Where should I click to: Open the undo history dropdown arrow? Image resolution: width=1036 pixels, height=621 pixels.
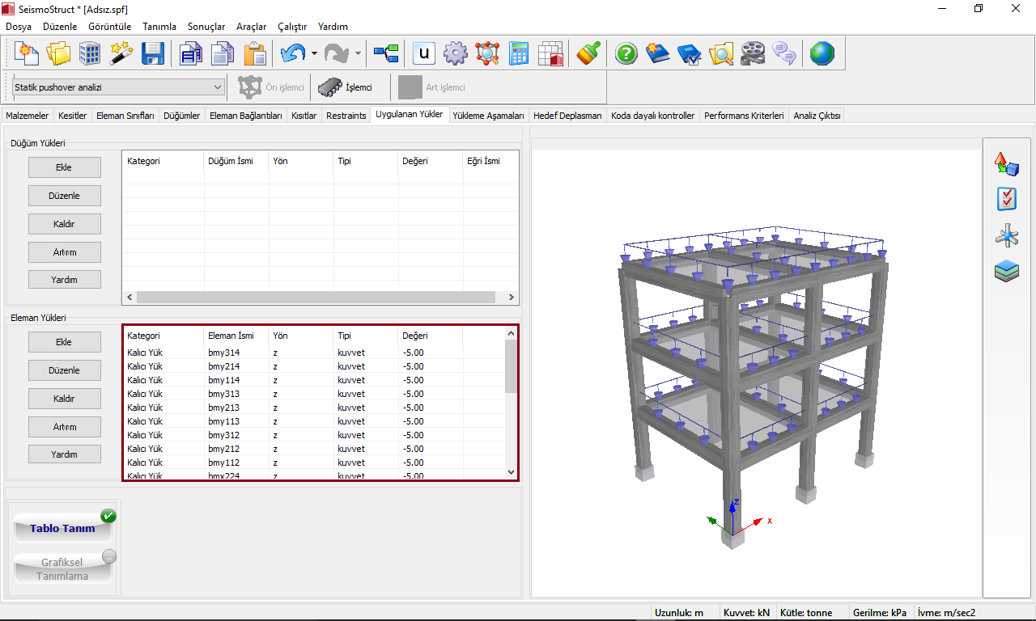pos(314,54)
